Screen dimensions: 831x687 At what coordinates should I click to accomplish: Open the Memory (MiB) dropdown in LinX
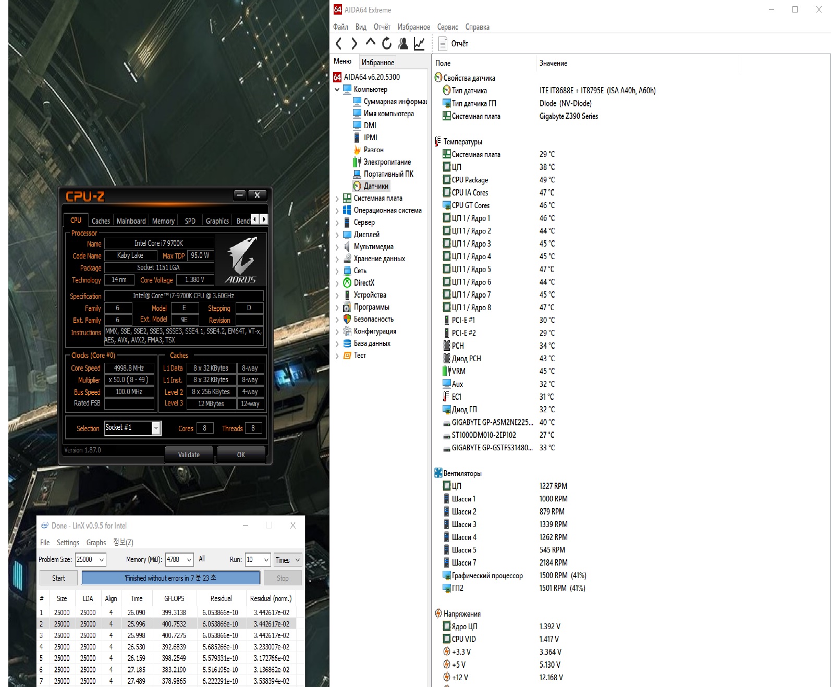(189, 560)
